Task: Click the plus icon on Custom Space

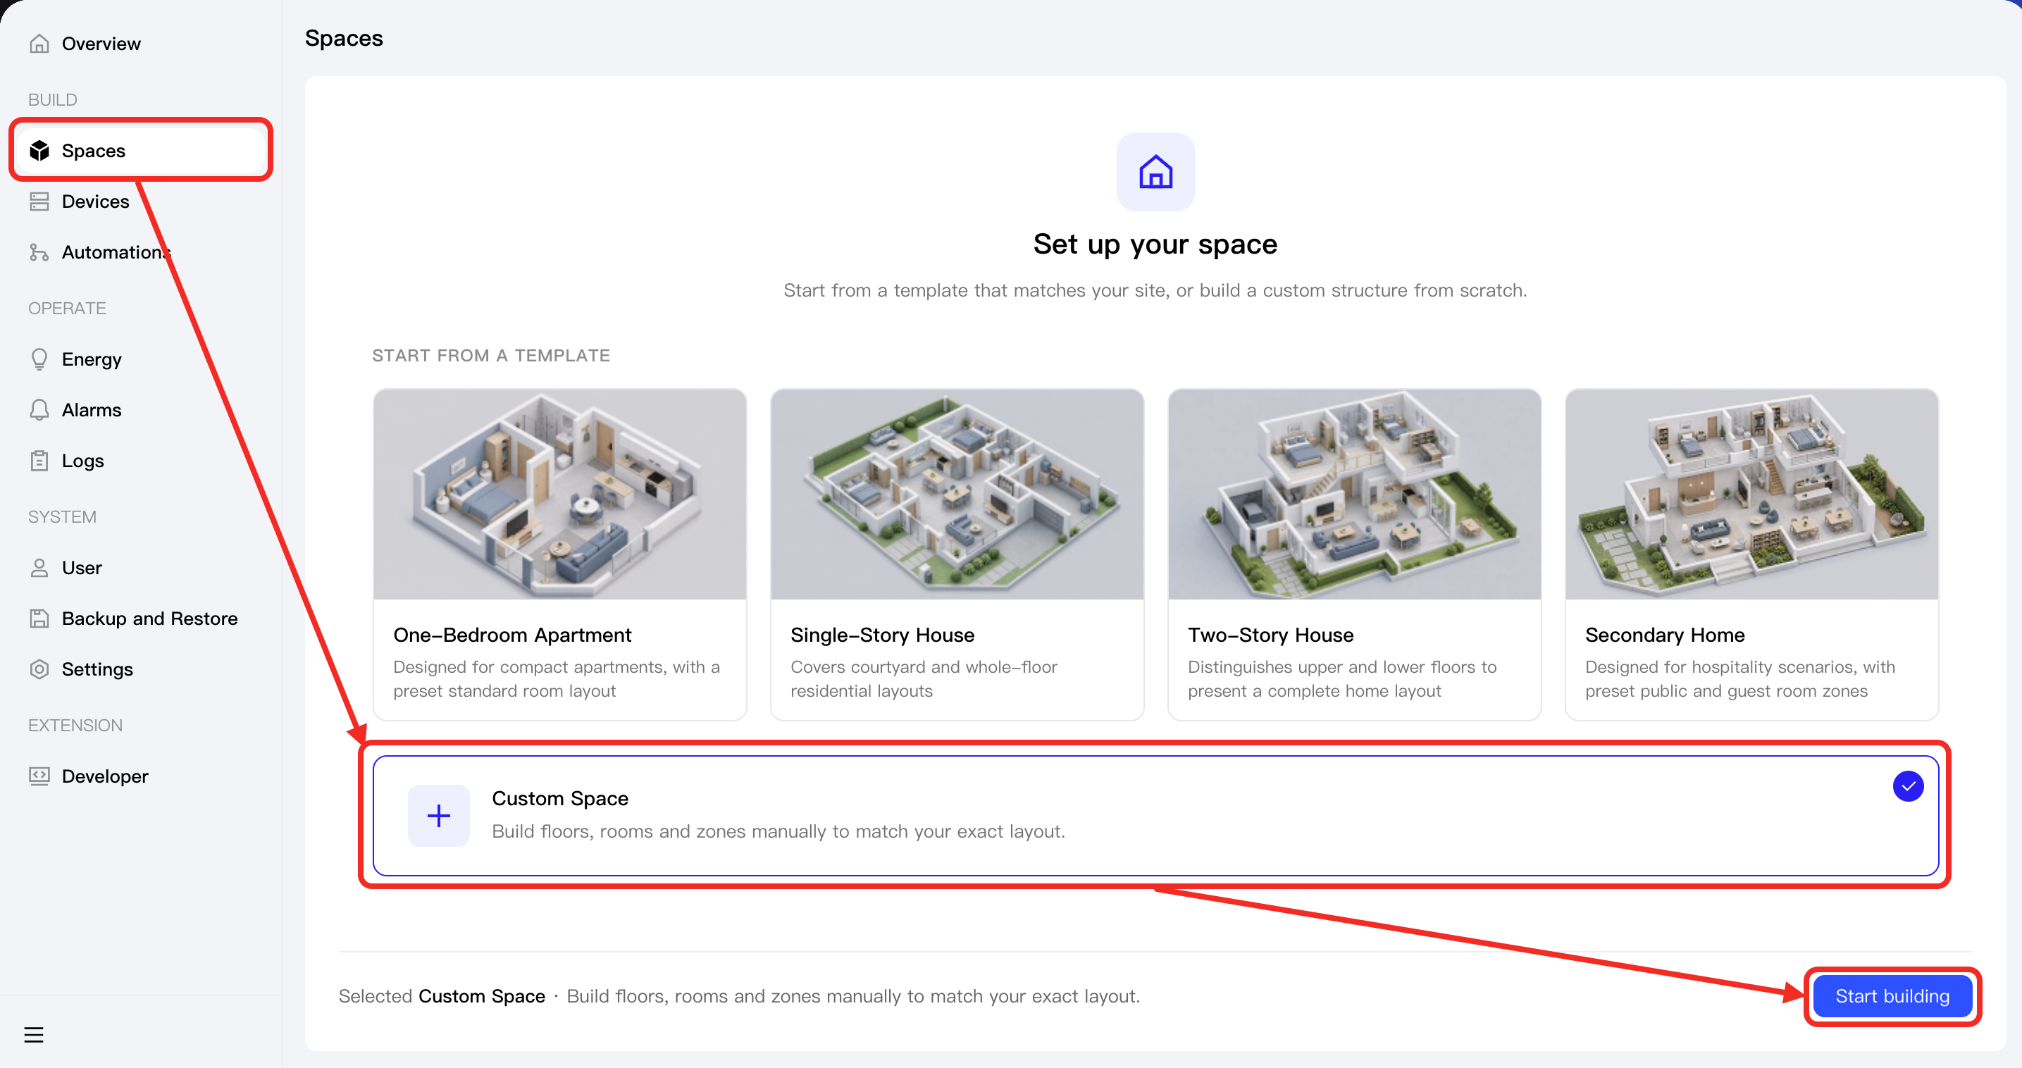Action: 439,816
